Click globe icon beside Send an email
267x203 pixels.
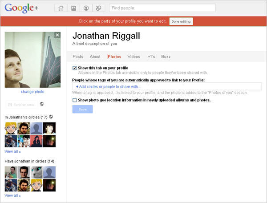click(x=42, y=104)
